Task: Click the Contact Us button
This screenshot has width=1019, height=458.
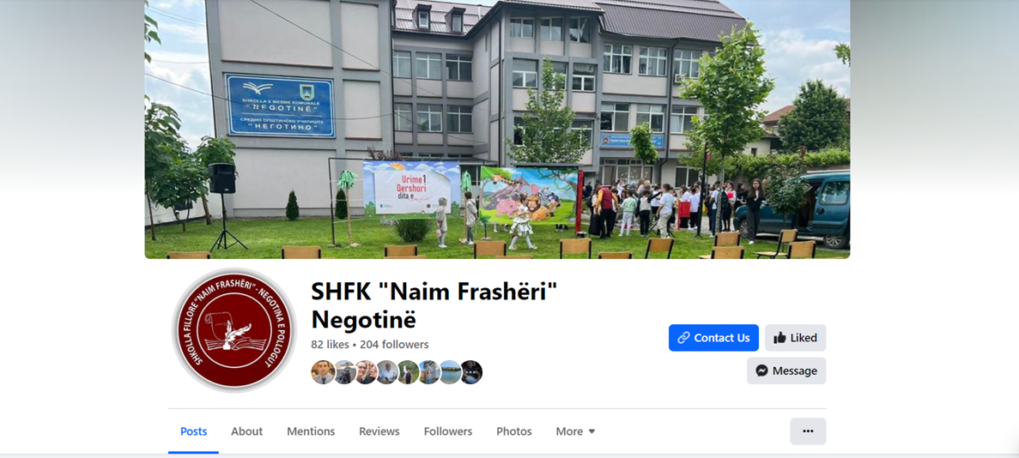Action: (x=713, y=338)
